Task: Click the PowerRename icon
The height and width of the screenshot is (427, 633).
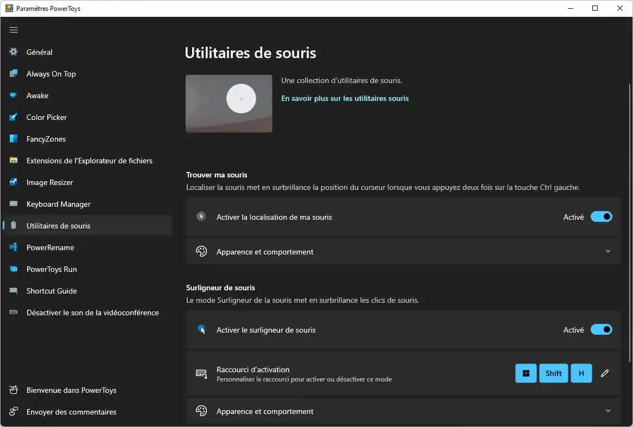Action: (14, 247)
